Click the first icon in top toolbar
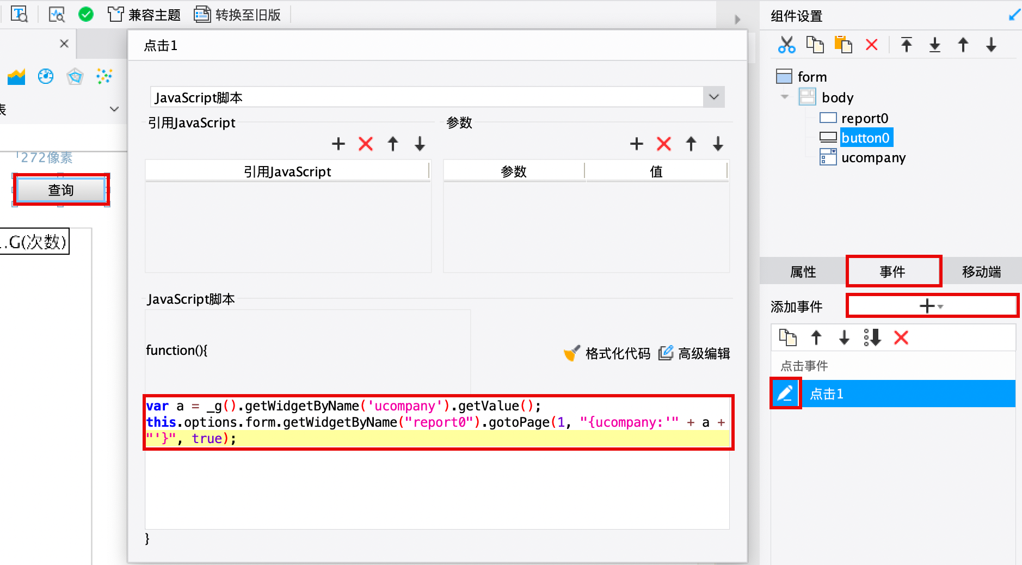This screenshot has width=1022, height=565. coord(20,15)
